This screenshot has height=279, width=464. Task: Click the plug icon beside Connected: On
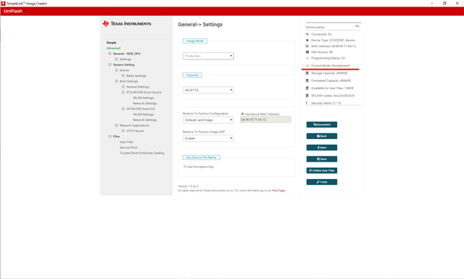tap(307, 34)
